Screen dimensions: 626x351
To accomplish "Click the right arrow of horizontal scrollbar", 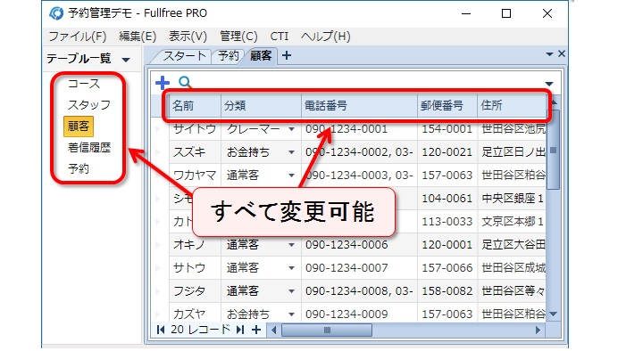I will (538, 330).
